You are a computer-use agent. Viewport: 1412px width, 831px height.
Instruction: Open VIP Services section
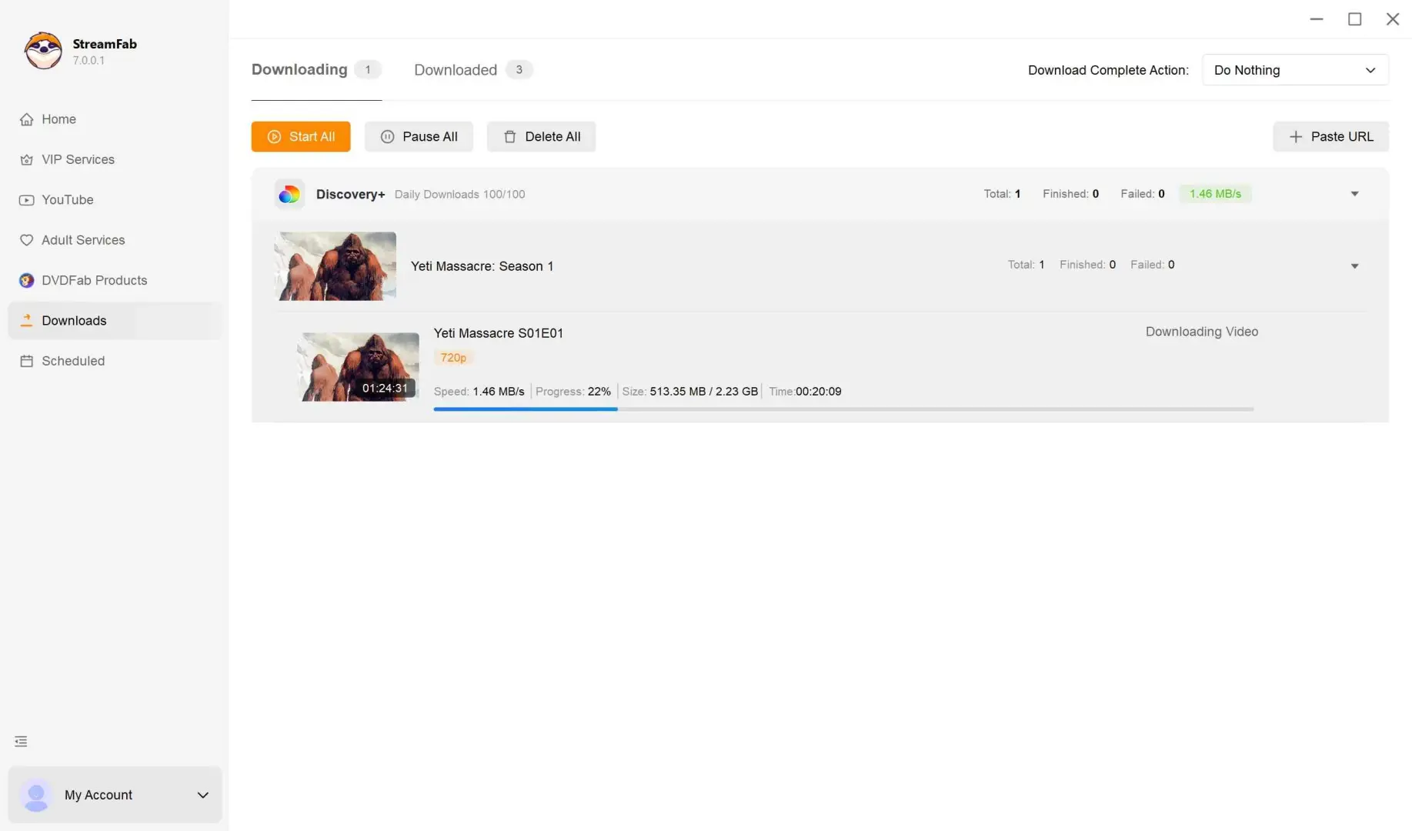click(x=115, y=159)
